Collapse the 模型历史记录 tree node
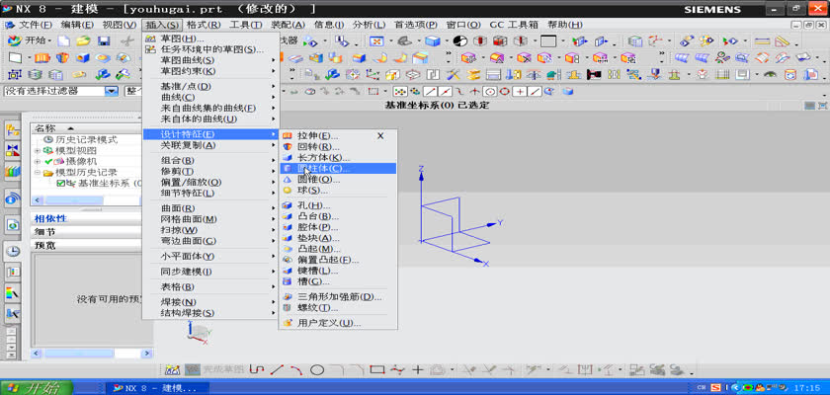The width and height of the screenshot is (830, 395). coord(38,173)
